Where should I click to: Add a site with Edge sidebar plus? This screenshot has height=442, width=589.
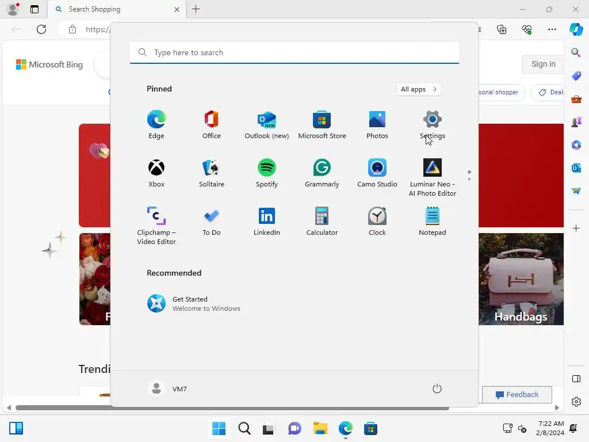coord(576,228)
